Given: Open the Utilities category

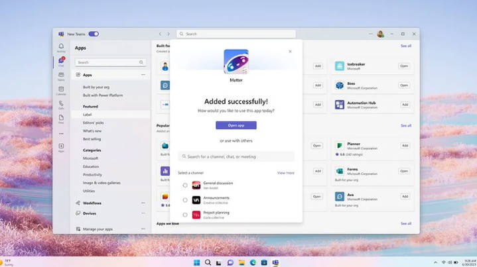Looking at the screenshot, I should tap(89, 191).
